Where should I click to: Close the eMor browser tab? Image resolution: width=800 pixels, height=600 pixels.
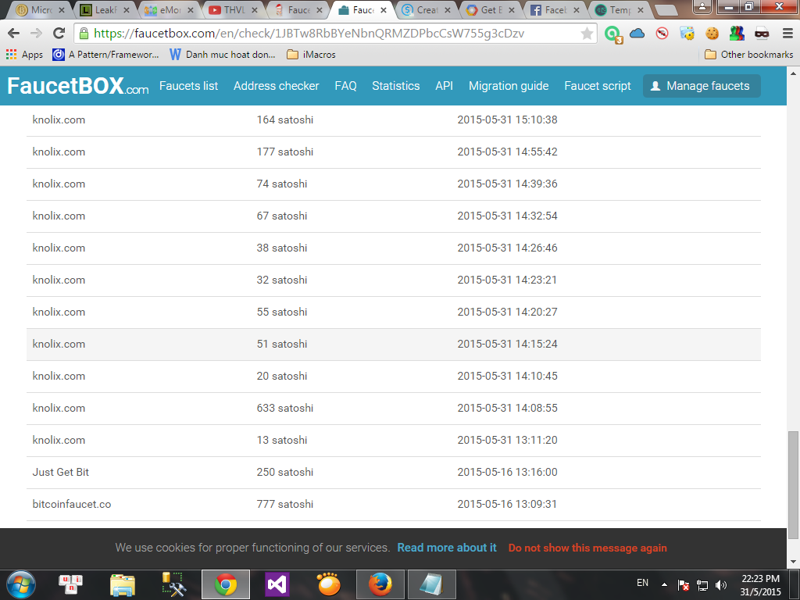click(191, 10)
